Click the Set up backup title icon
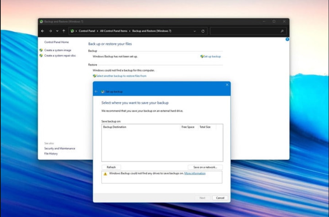 [103, 92]
